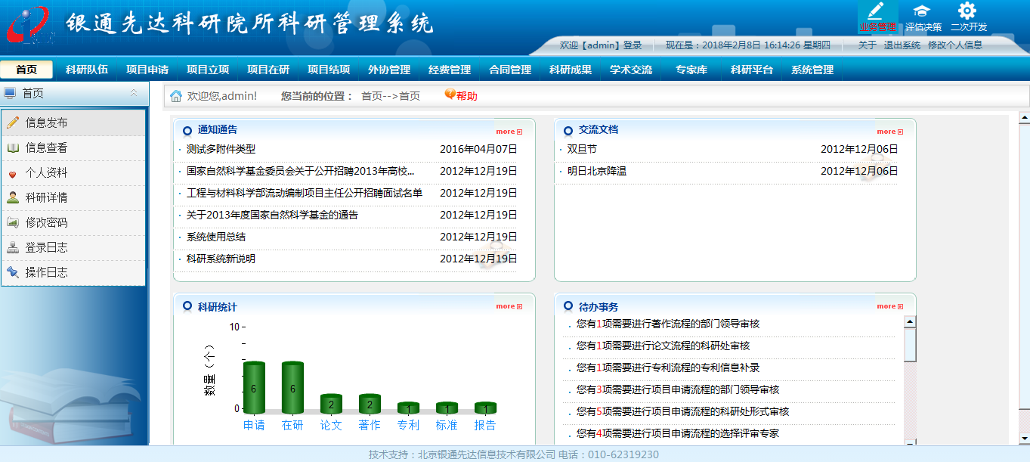Image resolution: width=1030 pixels, height=462 pixels.
Task: Click the 待办事务 list scrollbar thumb
Action: pos(910,346)
